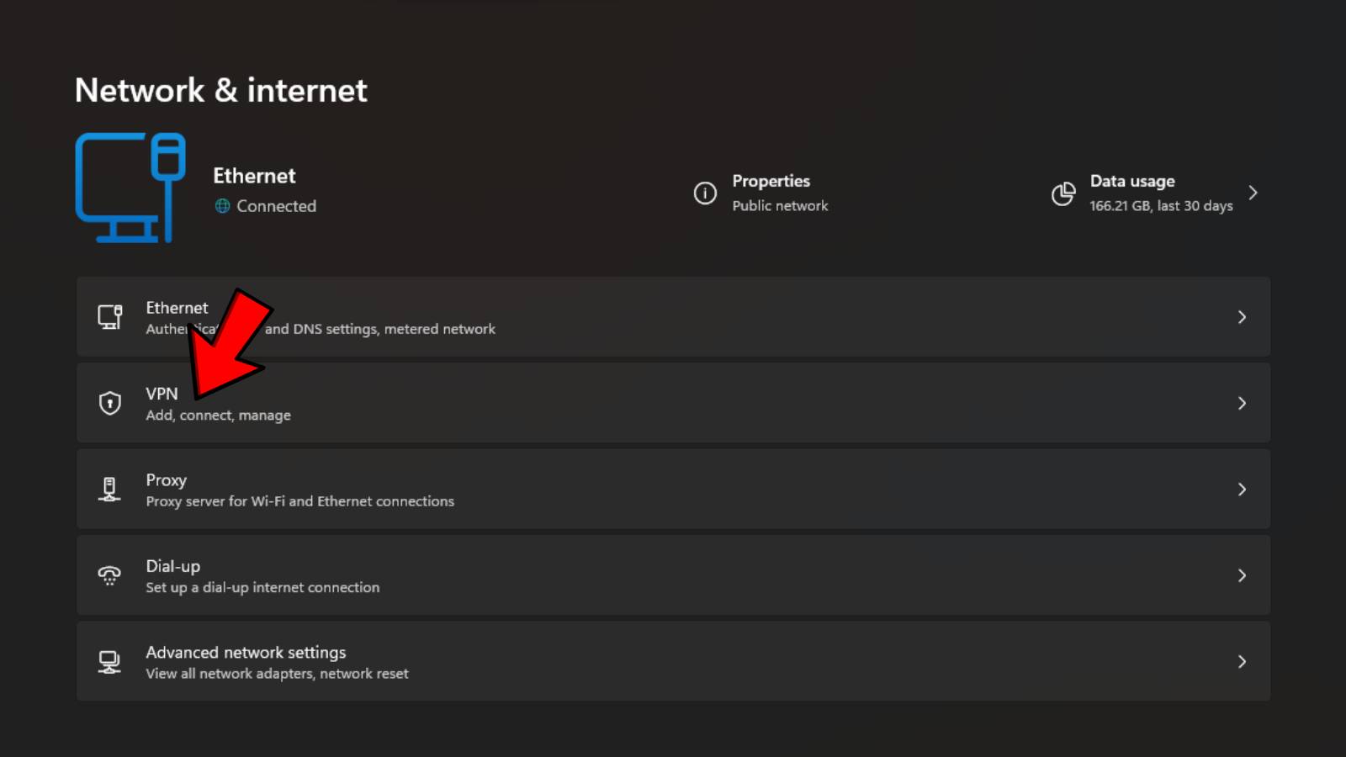Select the VPN shield icon

pos(110,403)
